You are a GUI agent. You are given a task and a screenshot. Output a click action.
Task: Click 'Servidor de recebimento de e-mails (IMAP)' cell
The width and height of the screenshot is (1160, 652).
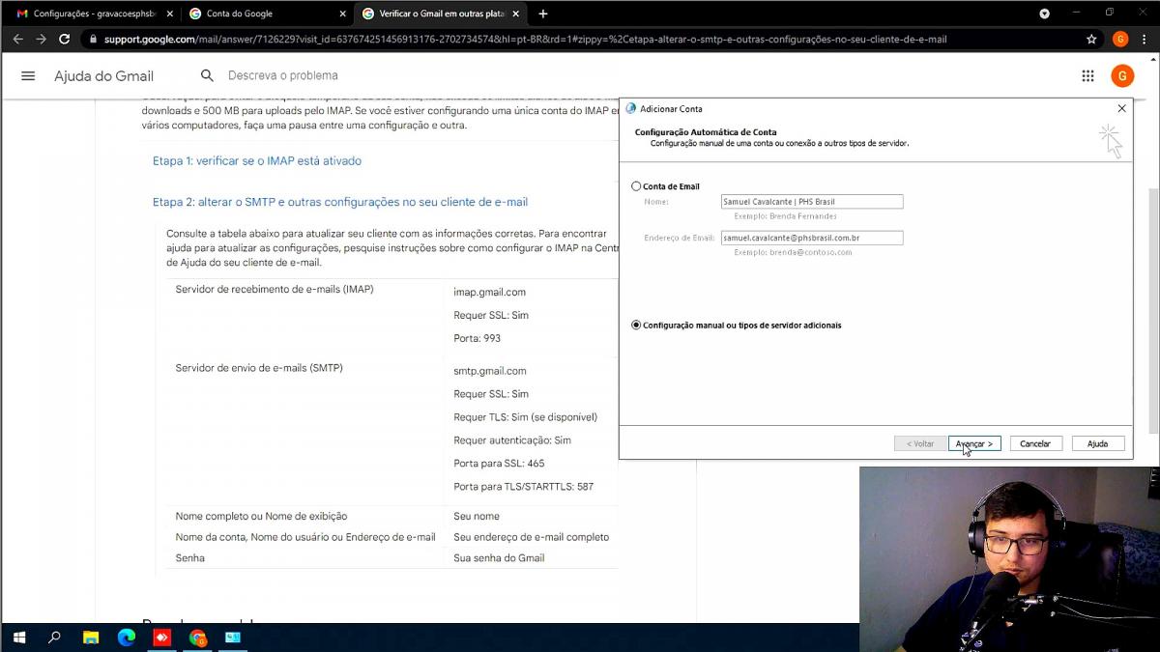(275, 290)
